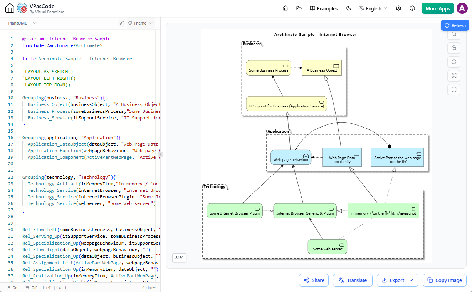Click Rel_Serving_Up code line 31
This screenshot has width=472, height=292.
(91, 236)
